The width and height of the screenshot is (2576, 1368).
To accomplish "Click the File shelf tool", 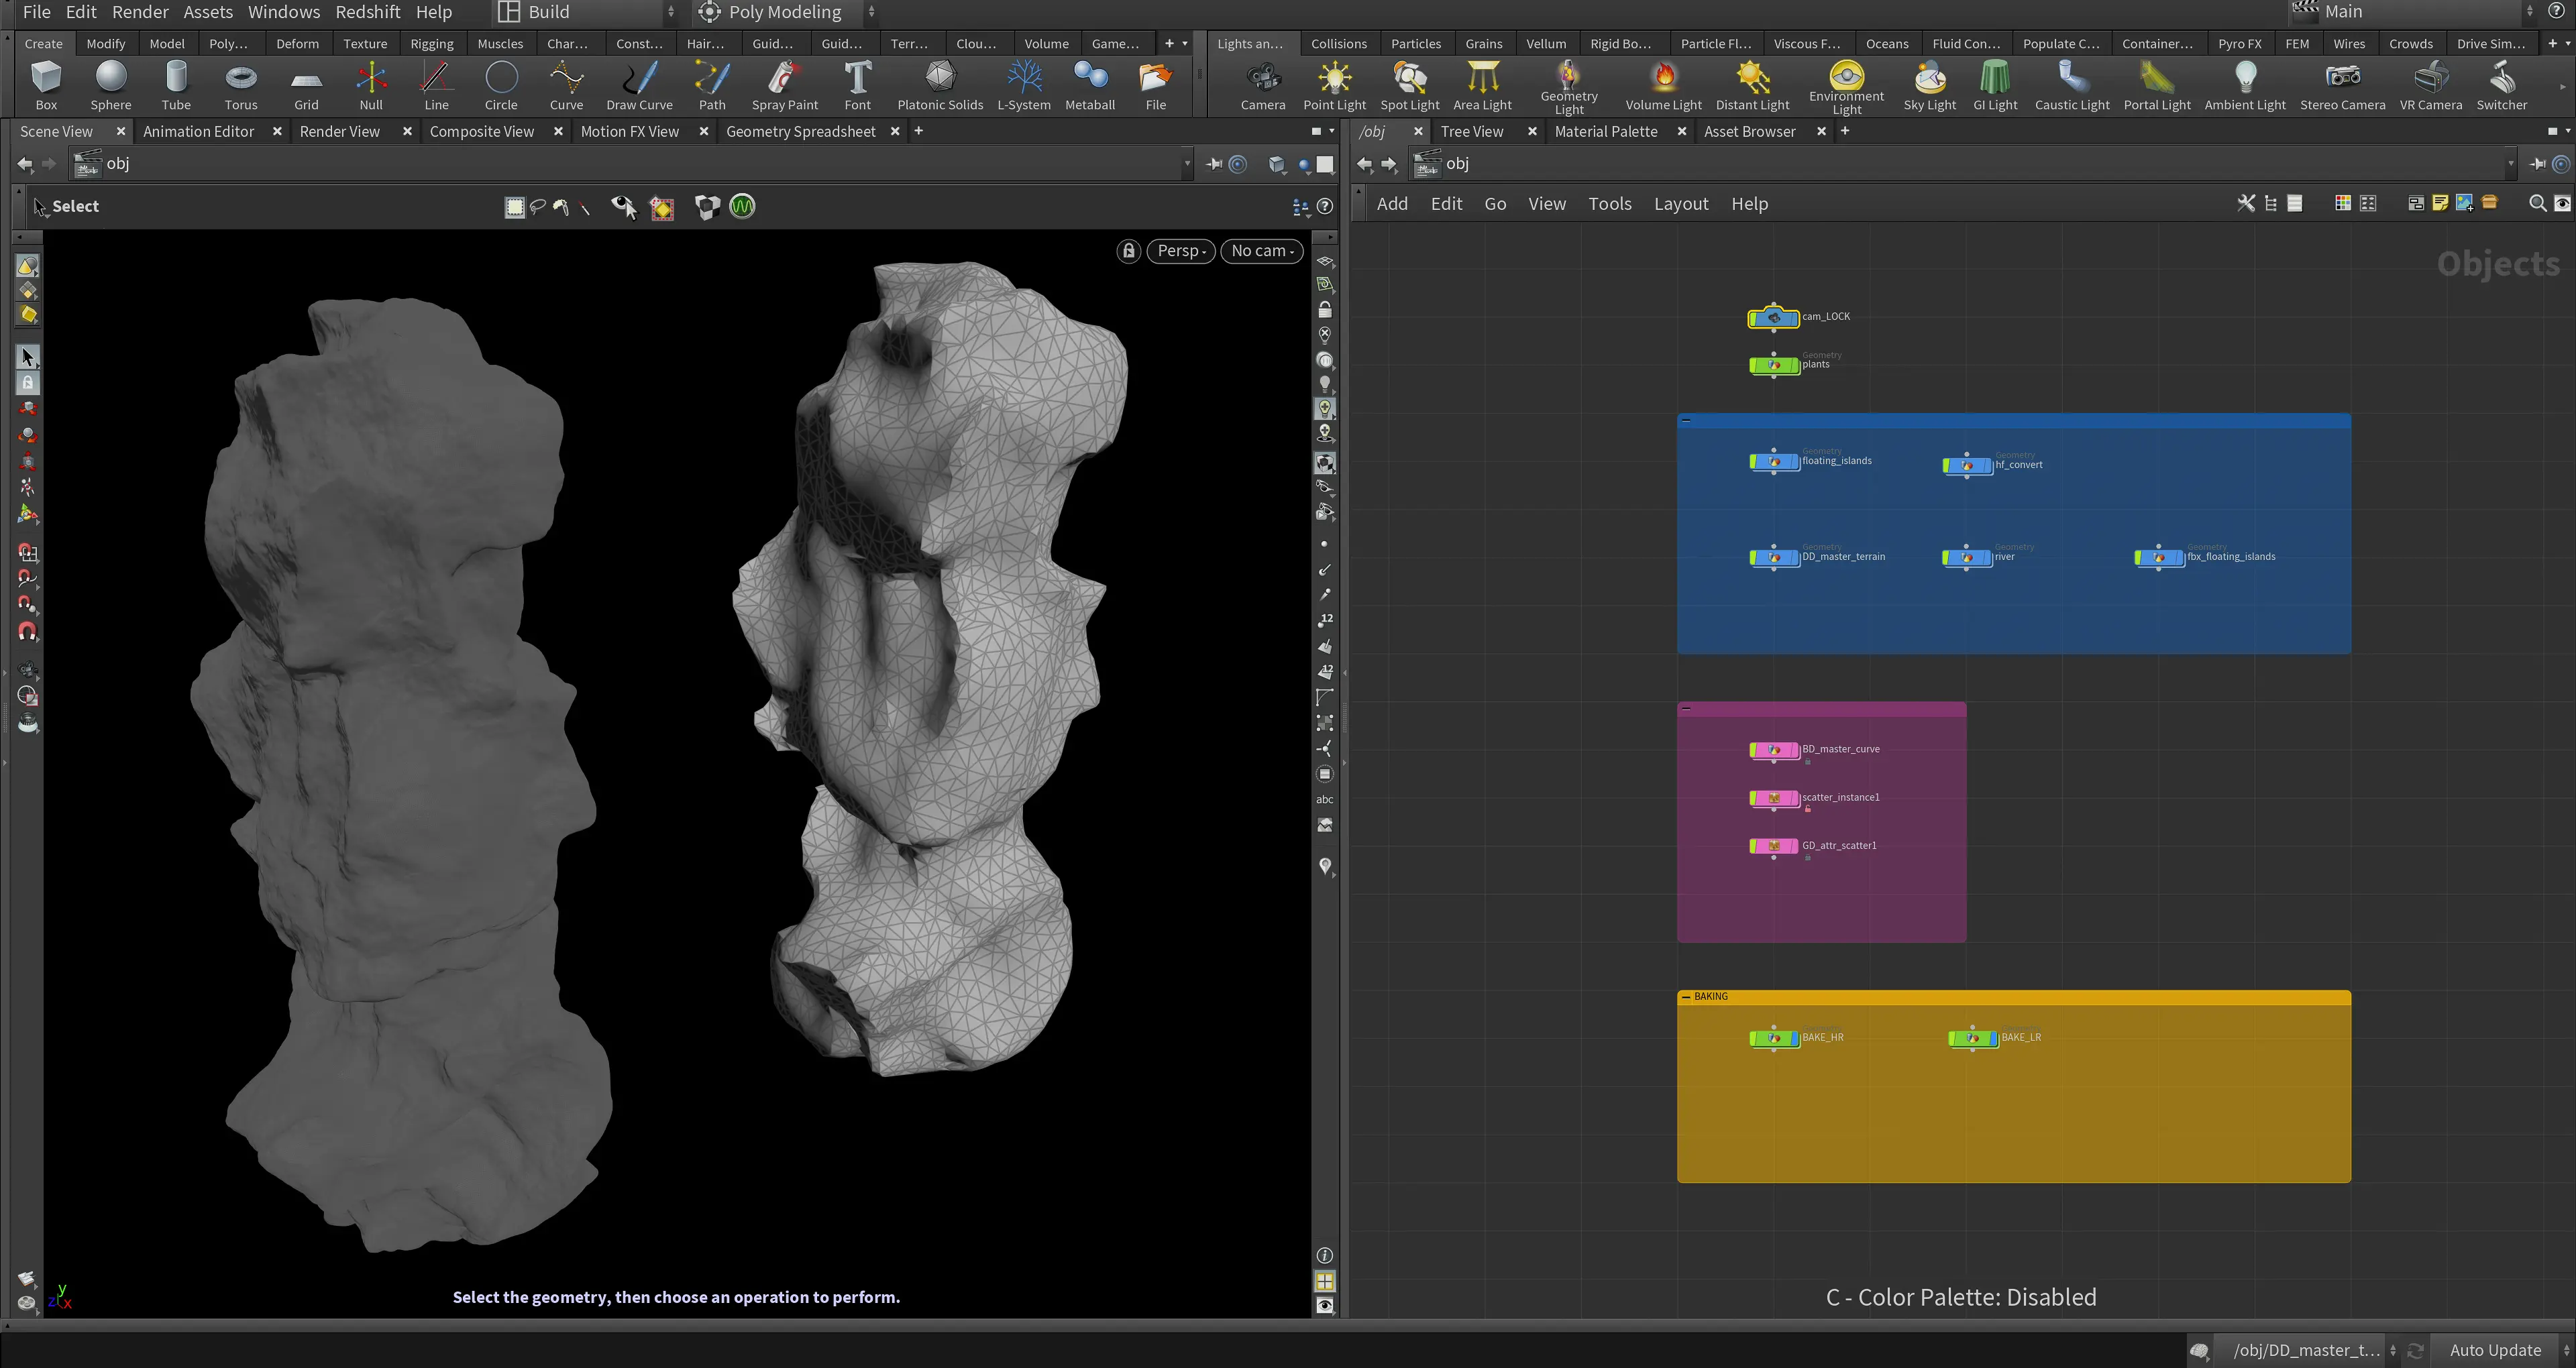I will [1155, 85].
